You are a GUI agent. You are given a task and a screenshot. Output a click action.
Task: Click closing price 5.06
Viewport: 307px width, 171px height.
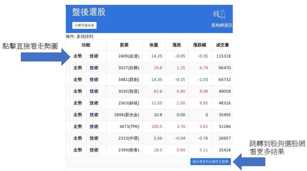158,138
